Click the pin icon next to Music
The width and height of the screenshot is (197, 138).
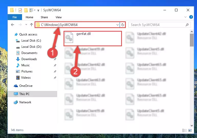(55, 65)
